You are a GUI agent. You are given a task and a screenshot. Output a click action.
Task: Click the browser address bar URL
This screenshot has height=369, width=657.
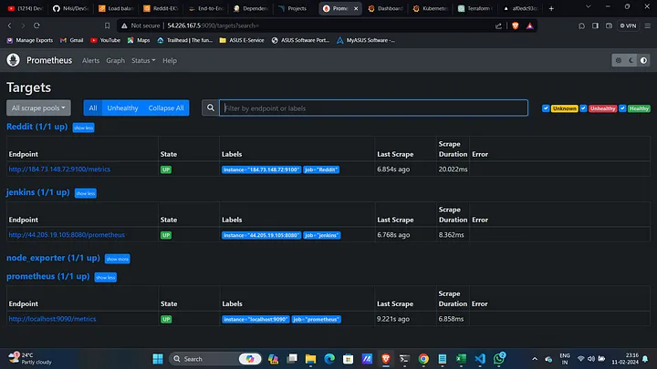click(213, 26)
